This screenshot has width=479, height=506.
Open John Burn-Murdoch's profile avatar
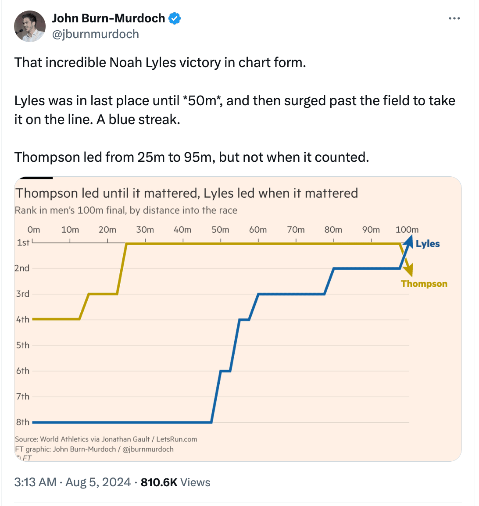coord(30,26)
